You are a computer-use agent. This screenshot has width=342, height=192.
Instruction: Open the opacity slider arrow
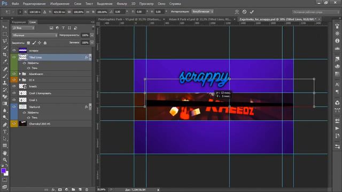click(92, 35)
